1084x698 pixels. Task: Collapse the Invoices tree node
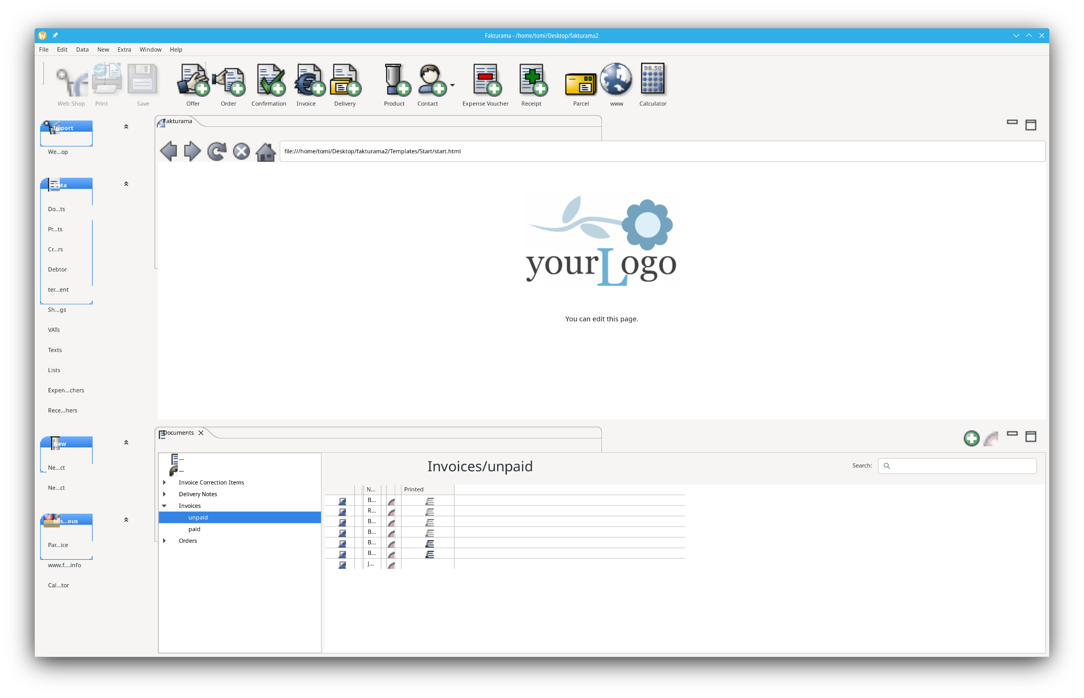(165, 506)
